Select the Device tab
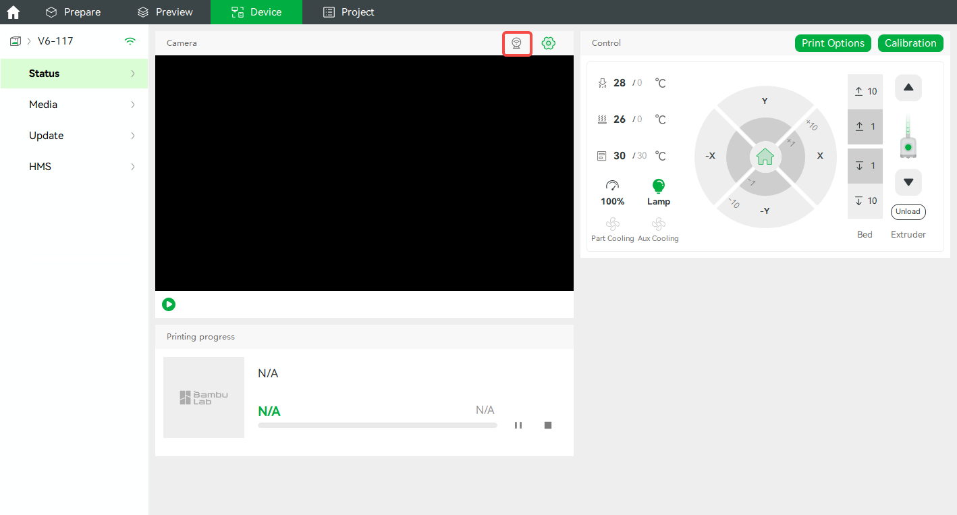The image size is (957, 515). [256, 12]
